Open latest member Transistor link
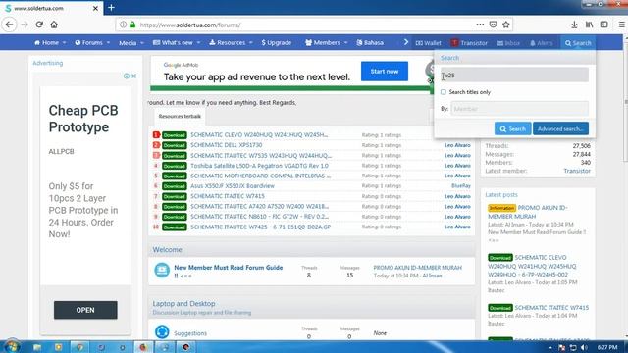Screen dimensions: 628x353 pos(577,171)
